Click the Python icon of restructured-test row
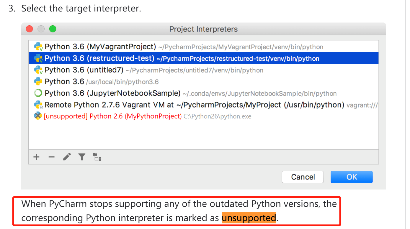The width and height of the screenshot is (410, 229). pyautogui.click(x=38, y=58)
